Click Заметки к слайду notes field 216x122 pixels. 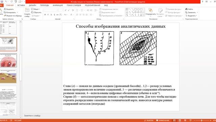coord(32,116)
